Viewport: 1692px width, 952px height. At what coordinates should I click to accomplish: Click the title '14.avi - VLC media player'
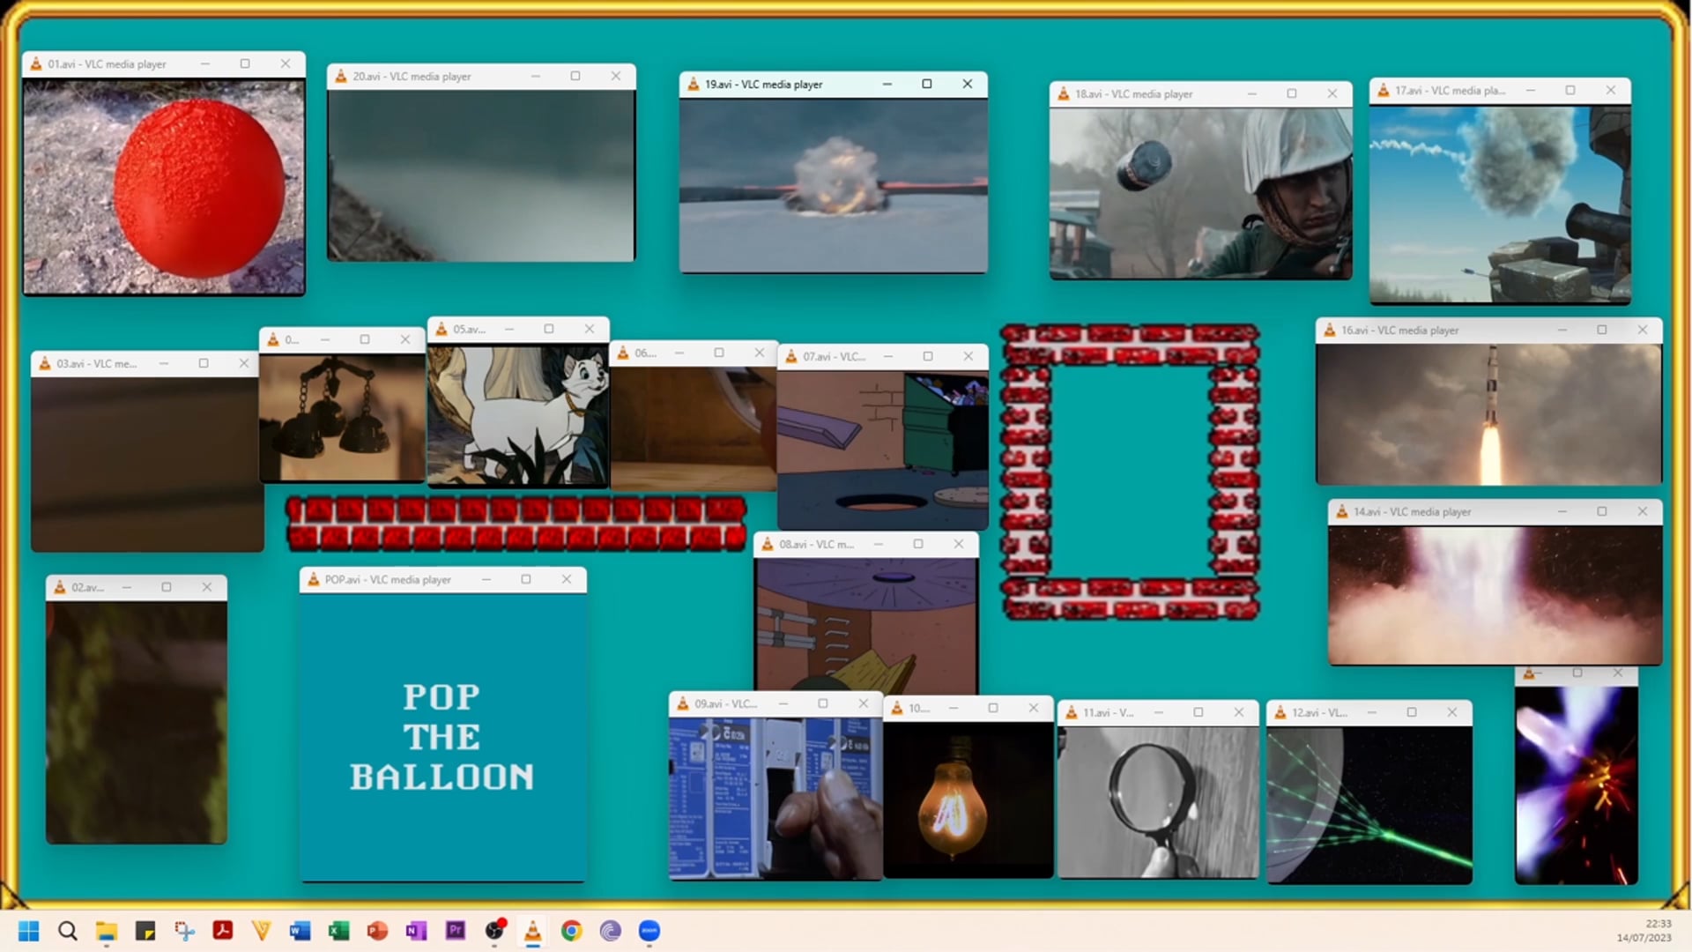point(1412,512)
